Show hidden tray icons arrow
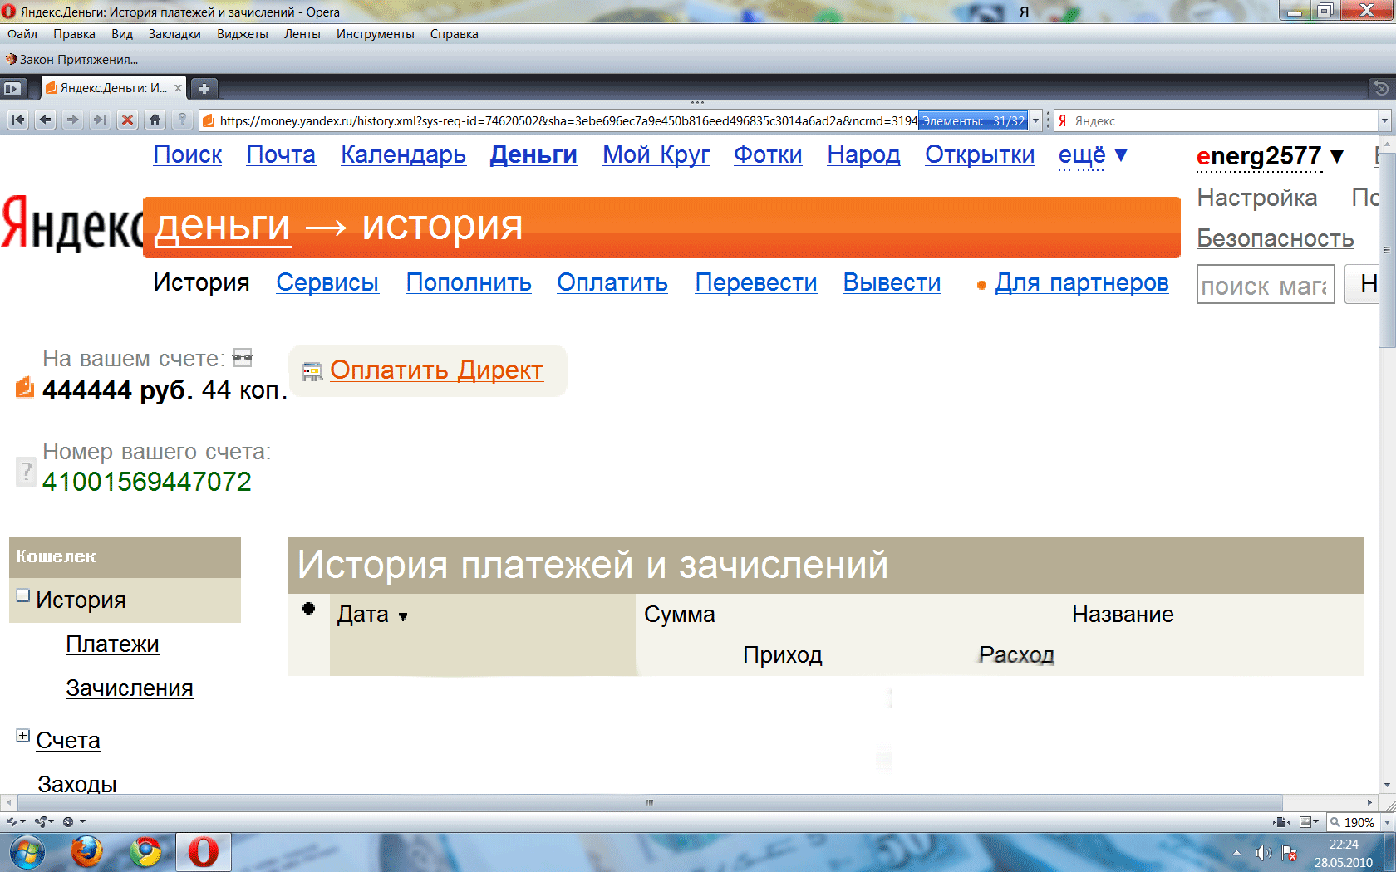Image resolution: width=1396 pixels, height=872 pixels. tap(1236, 853)
